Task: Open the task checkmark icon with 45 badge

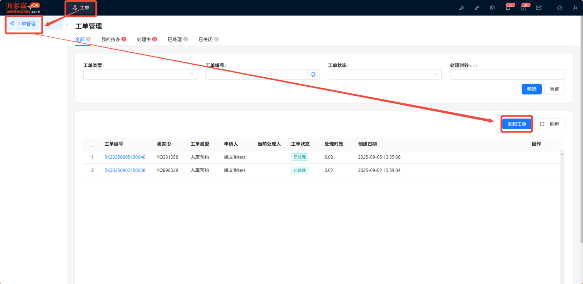Action: coord(523,8)
